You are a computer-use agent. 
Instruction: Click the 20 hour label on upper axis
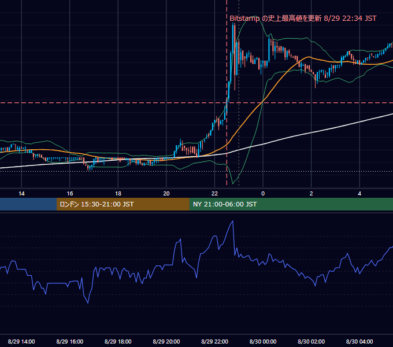tap(166, 194)
